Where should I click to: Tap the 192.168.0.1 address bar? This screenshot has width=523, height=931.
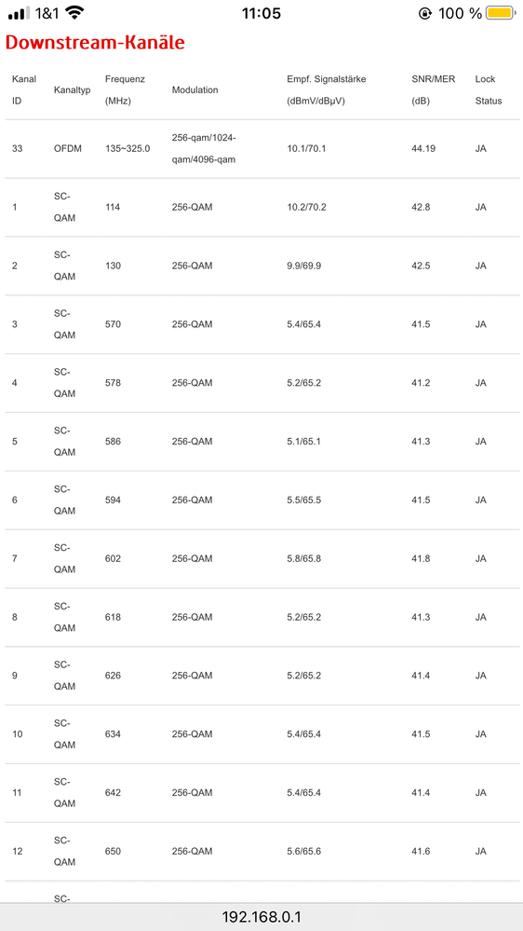[261, 917]
